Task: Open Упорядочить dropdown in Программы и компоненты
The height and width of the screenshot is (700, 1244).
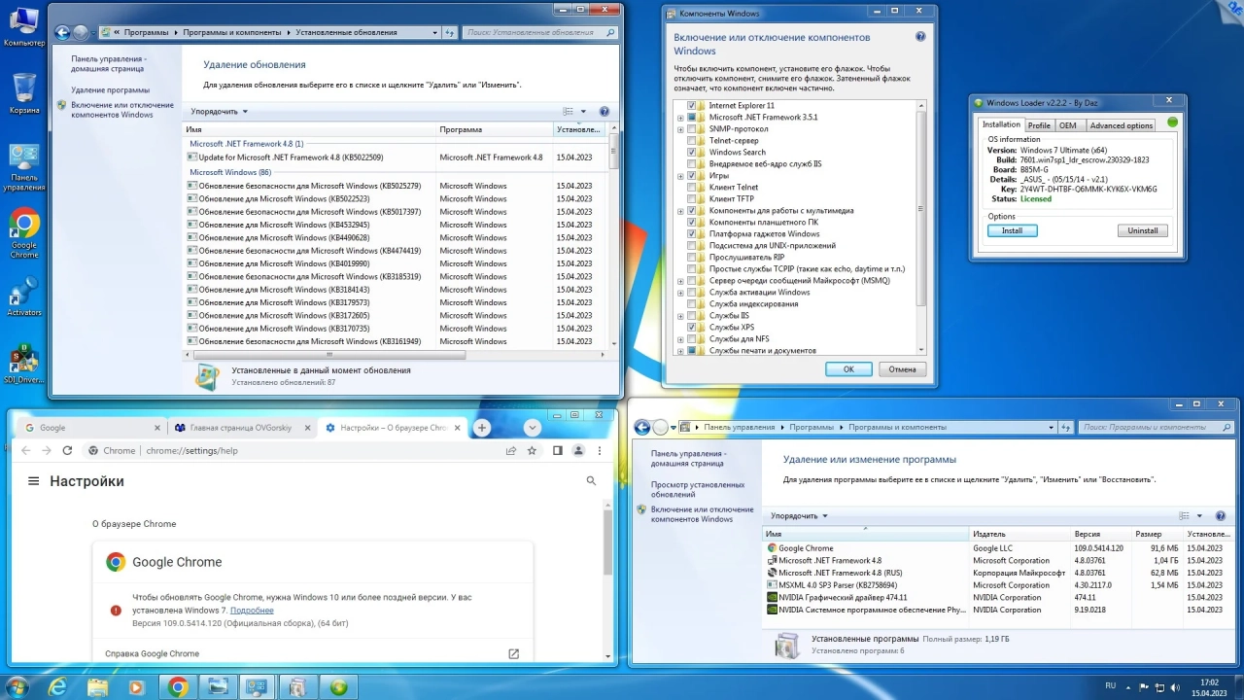Action: point(799,516)
